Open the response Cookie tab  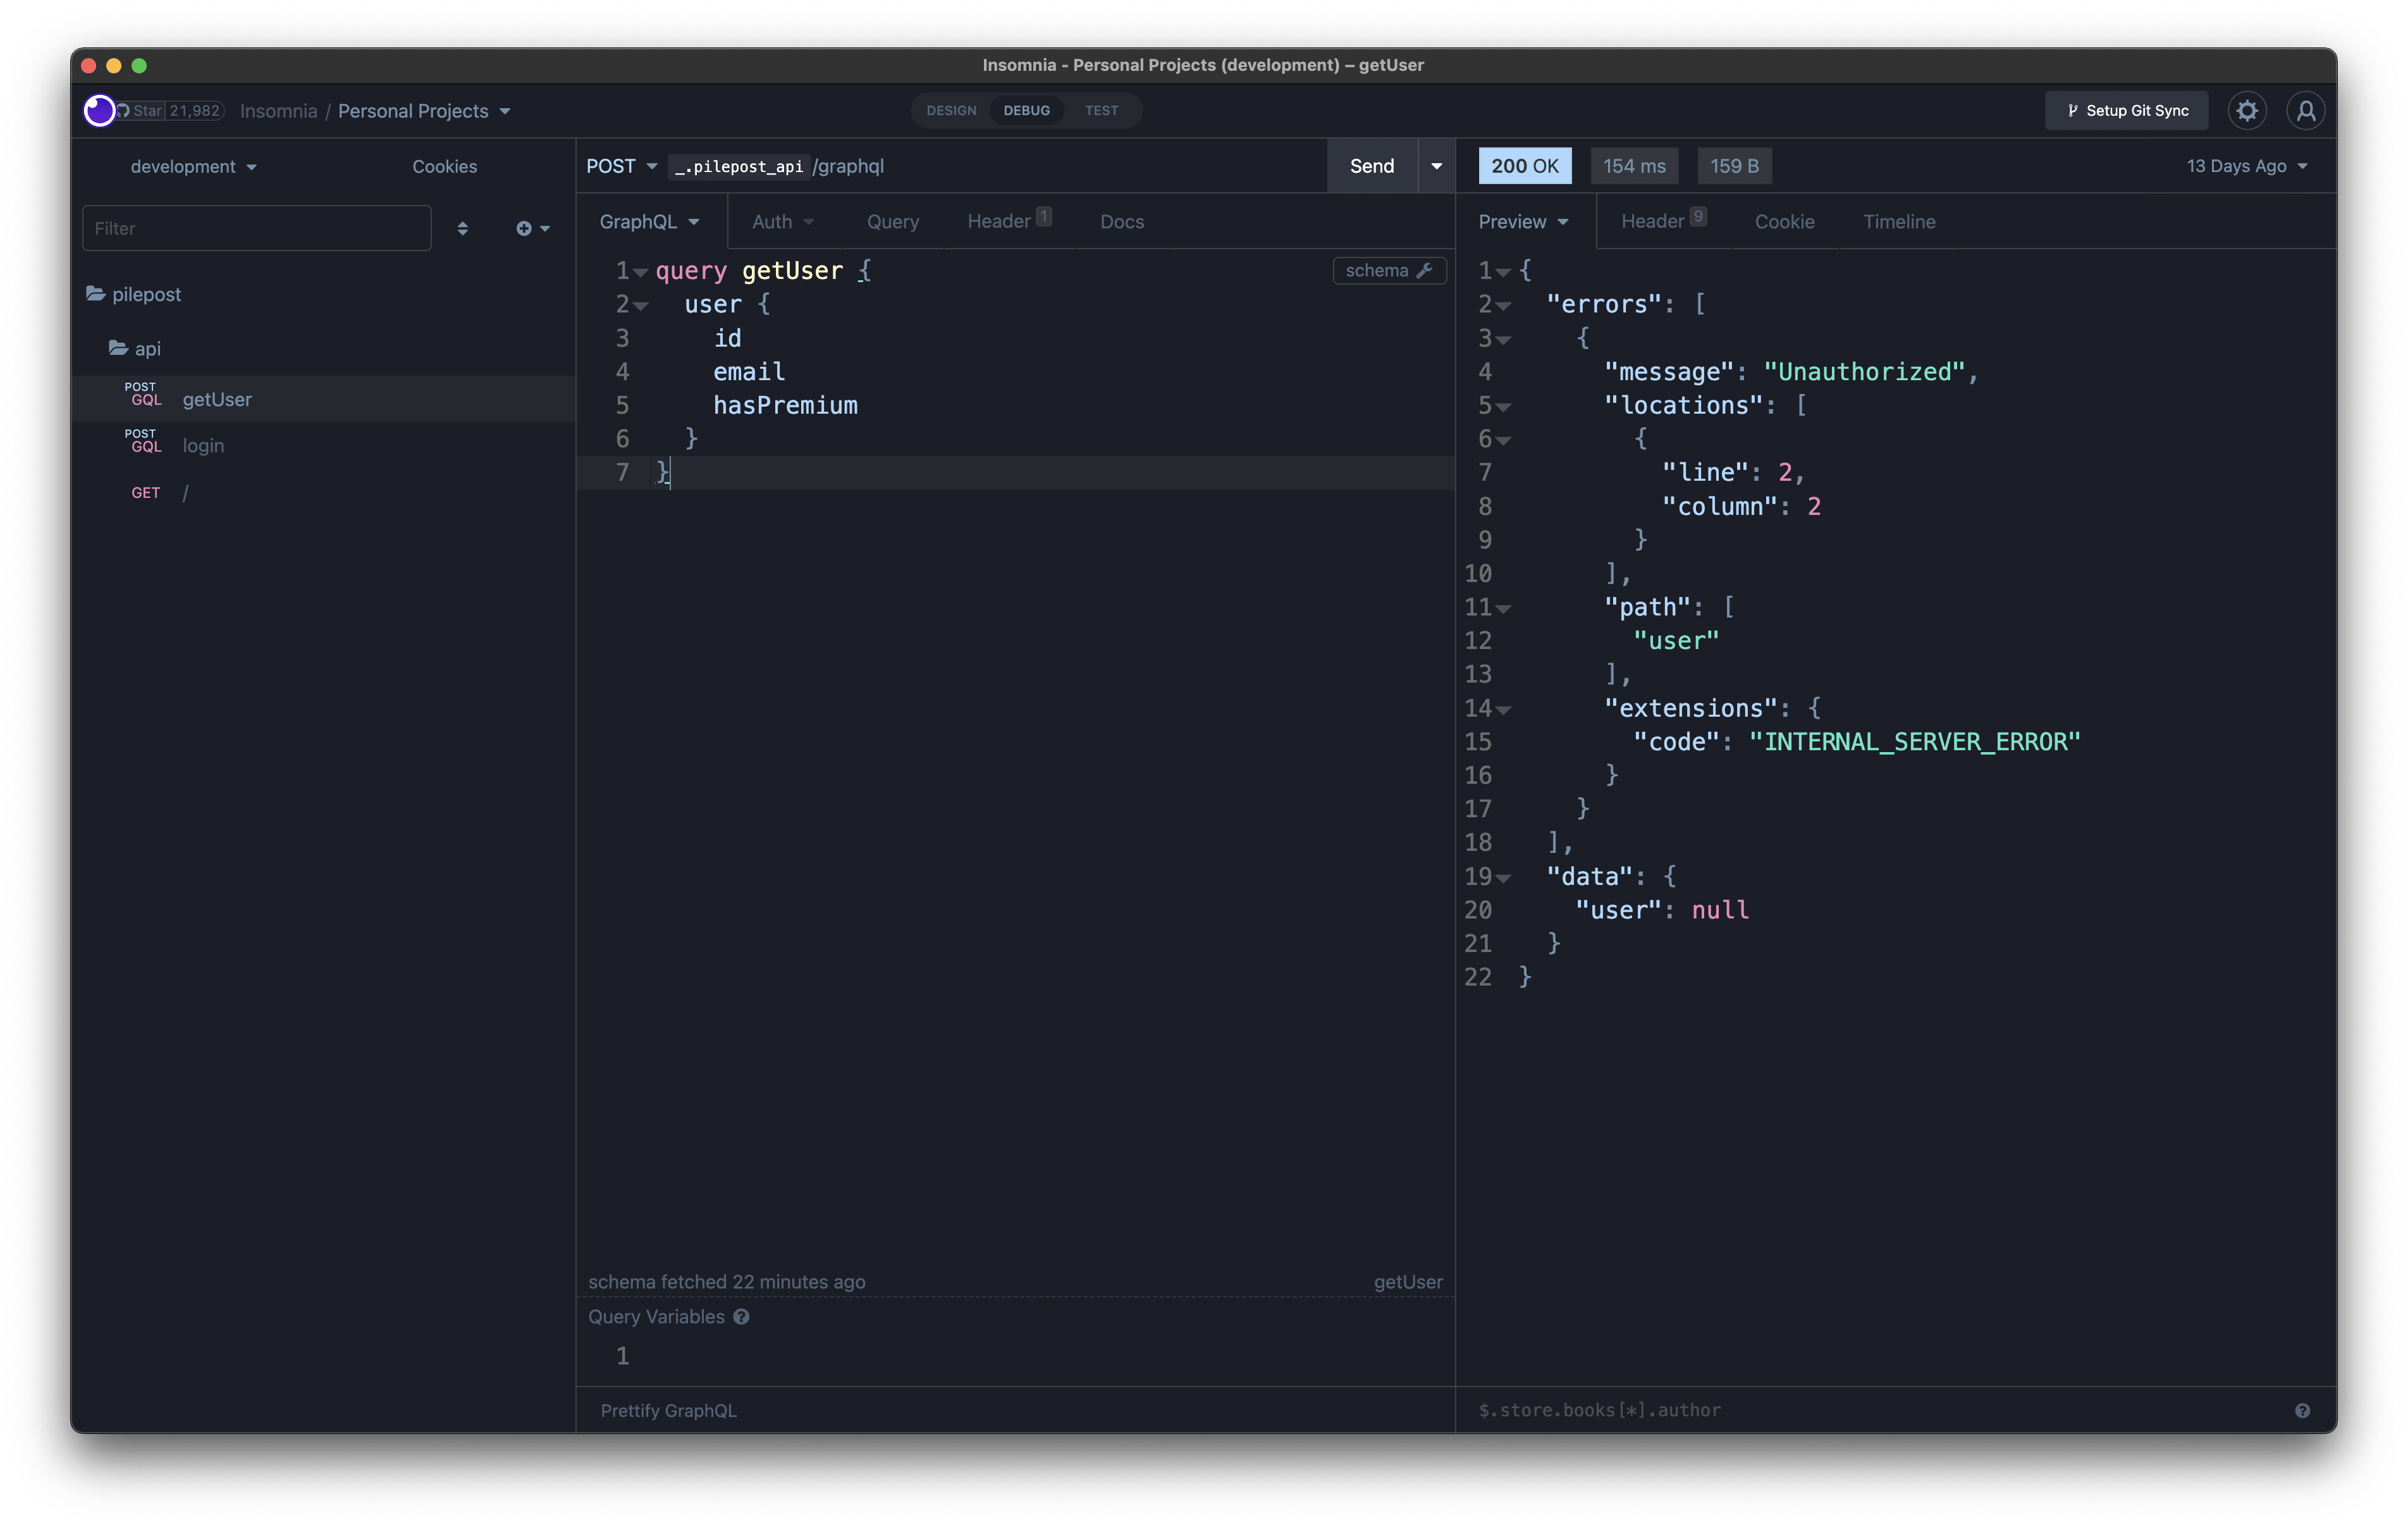tap(1784, 221)
